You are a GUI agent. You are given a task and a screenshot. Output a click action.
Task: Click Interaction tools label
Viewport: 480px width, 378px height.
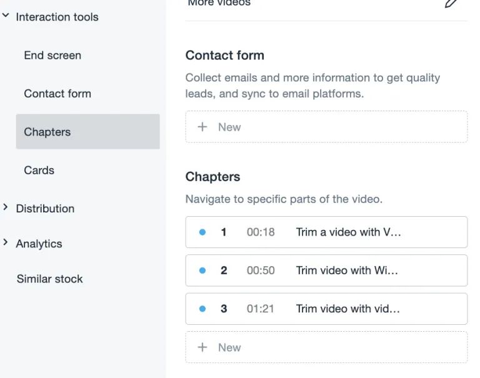coord(57,17)
